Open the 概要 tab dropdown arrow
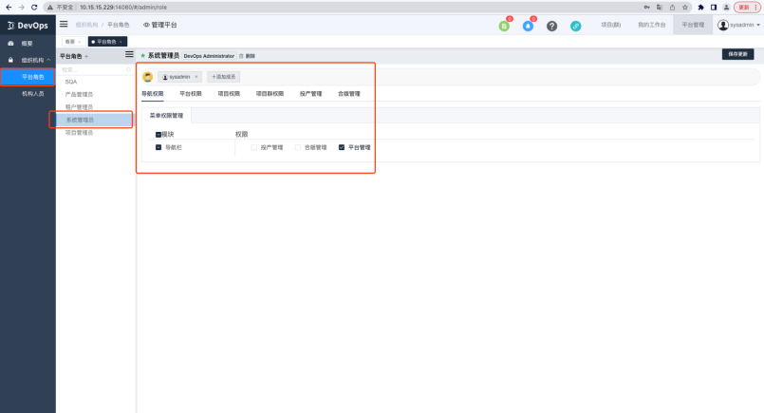 80,42
